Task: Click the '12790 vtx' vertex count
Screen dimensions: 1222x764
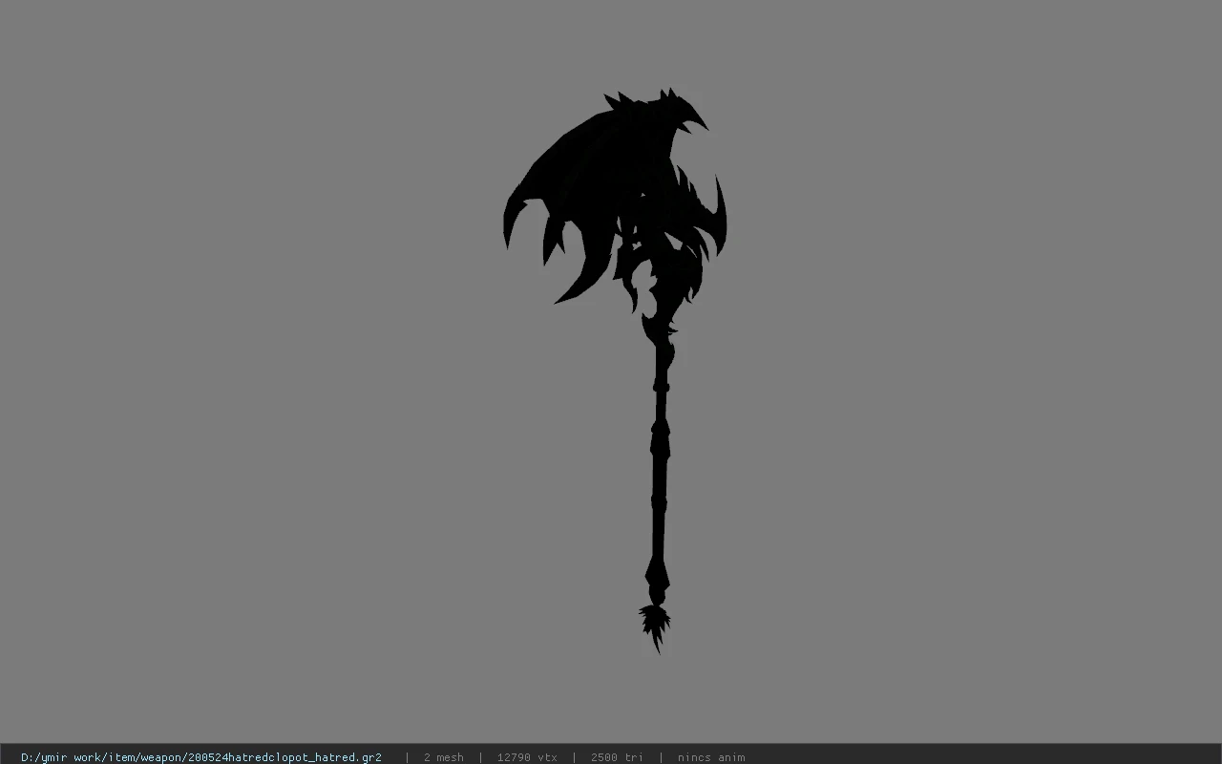Action: tap(527, 757)
